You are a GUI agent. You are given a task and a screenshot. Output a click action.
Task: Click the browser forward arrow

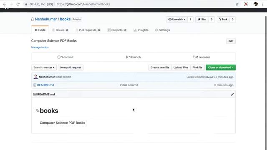coord(11,4)
